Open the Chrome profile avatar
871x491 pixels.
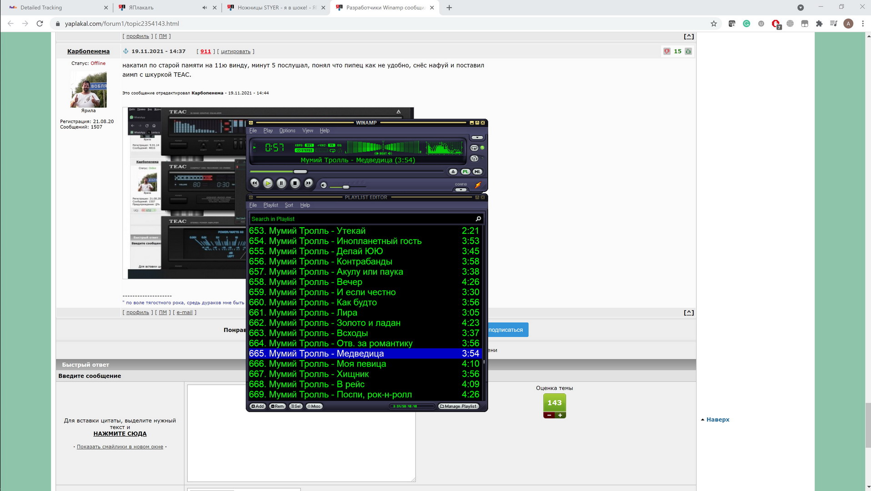(848, 24)
